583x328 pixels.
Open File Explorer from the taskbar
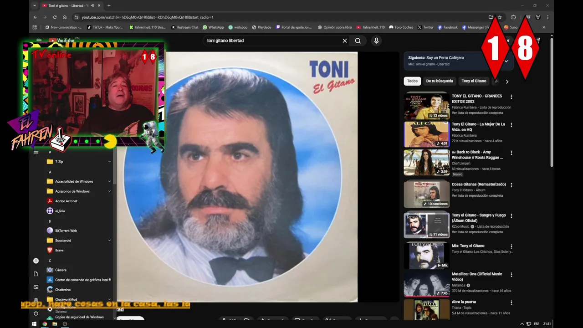click(55, 324)
